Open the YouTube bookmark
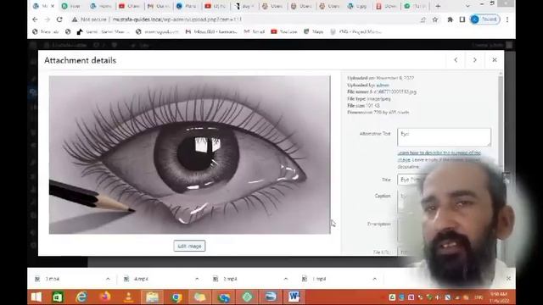This screenshot has width=543, height=305. click(284, 31)
